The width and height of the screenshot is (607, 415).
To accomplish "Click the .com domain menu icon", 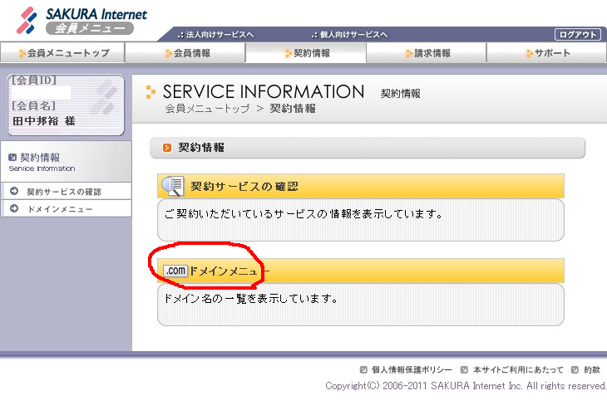I will tap(175, 271).
